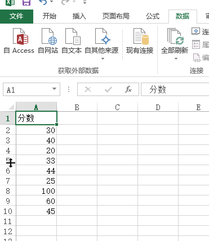Click the cell with value 60
Screen dimensions: 209x241
36,201
